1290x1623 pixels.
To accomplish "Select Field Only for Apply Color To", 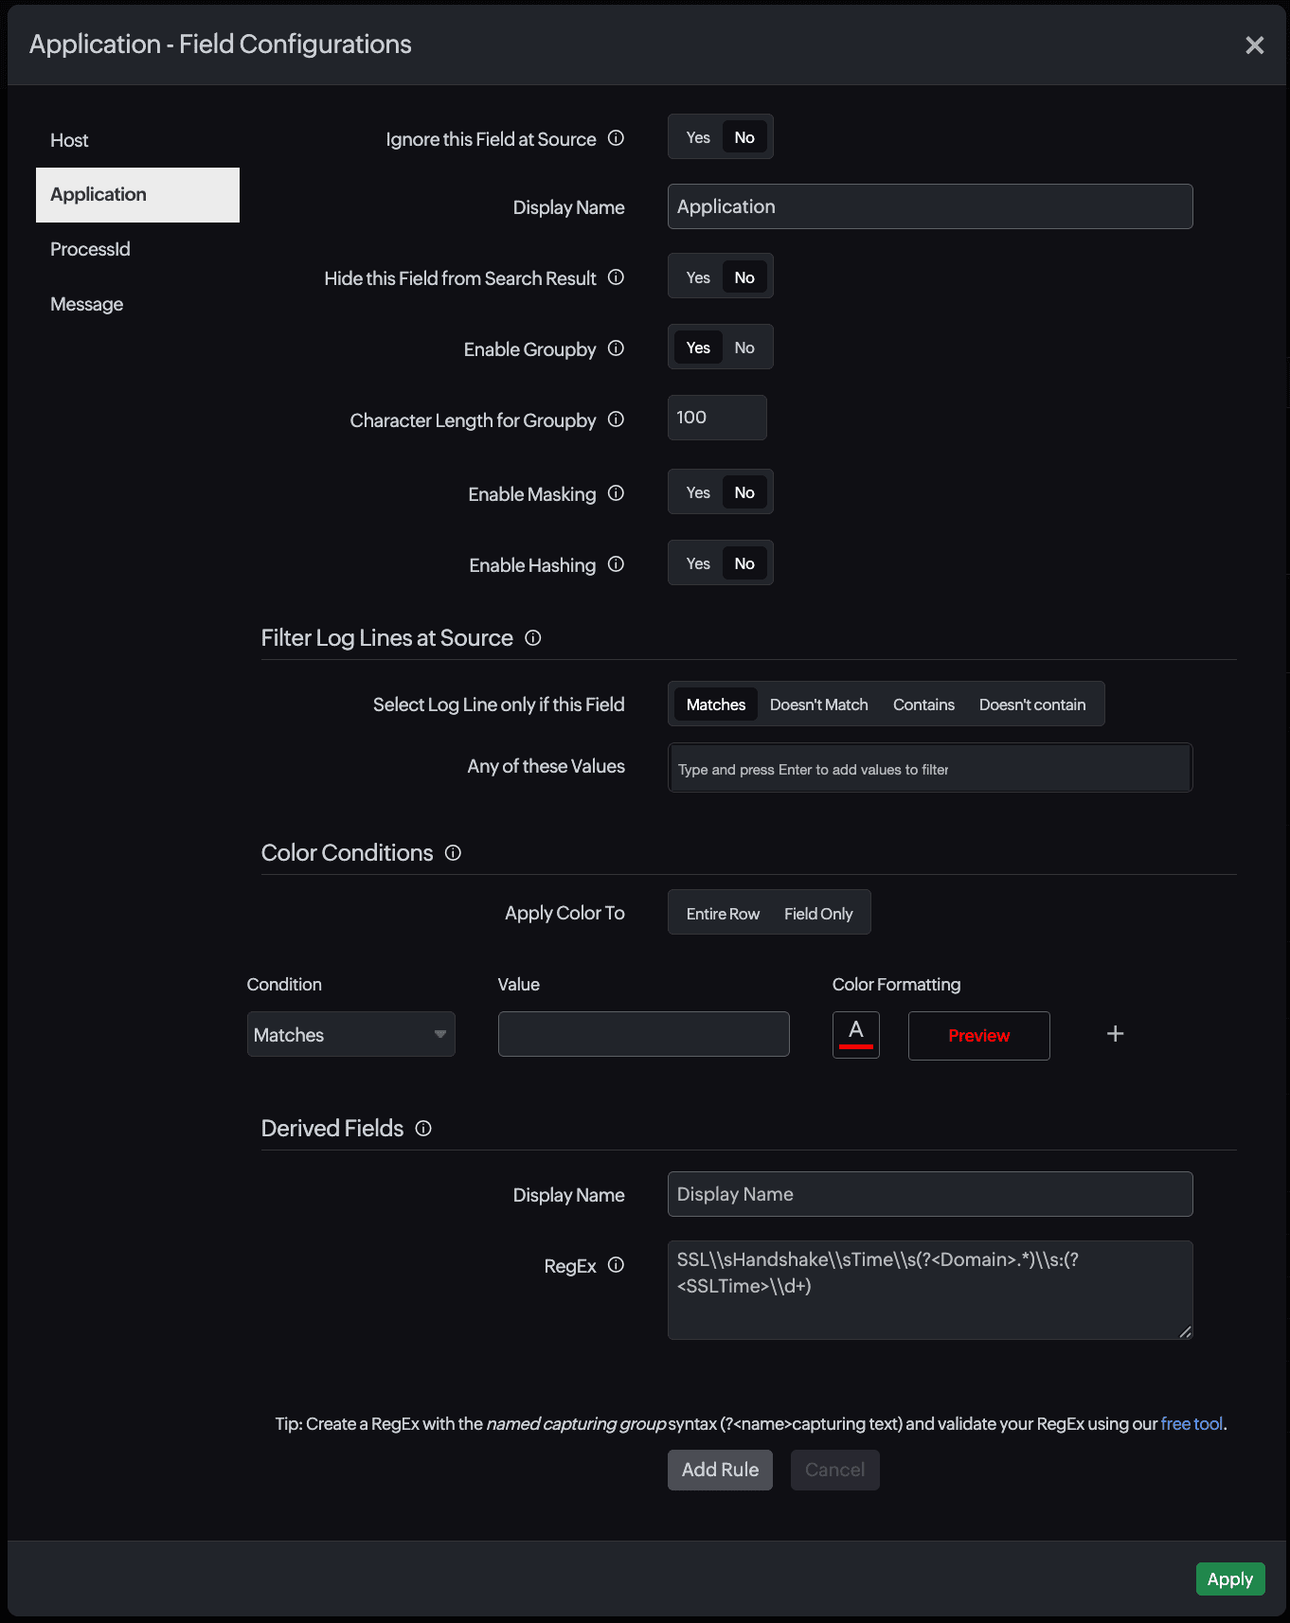I will [x=818, y=914].
